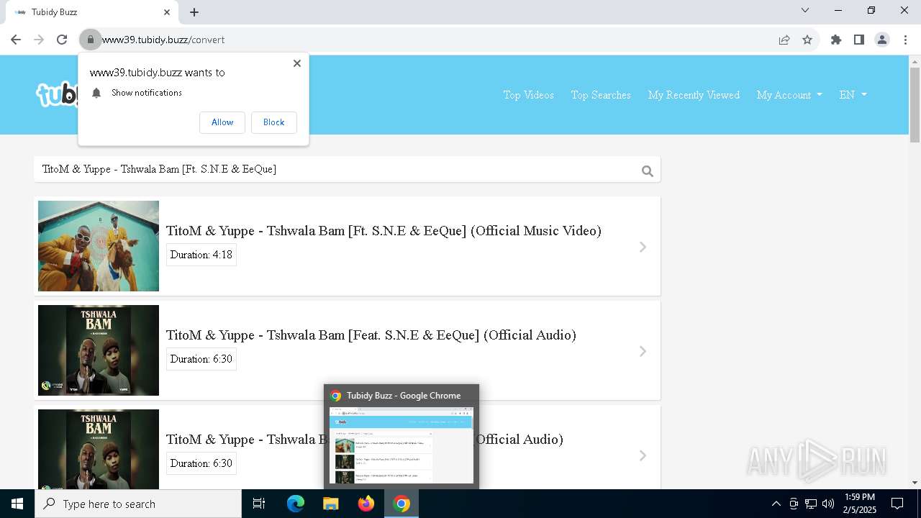921x518 pixels.
Task: Expand the My Account dropdown
Action: (x=789, y=95)
